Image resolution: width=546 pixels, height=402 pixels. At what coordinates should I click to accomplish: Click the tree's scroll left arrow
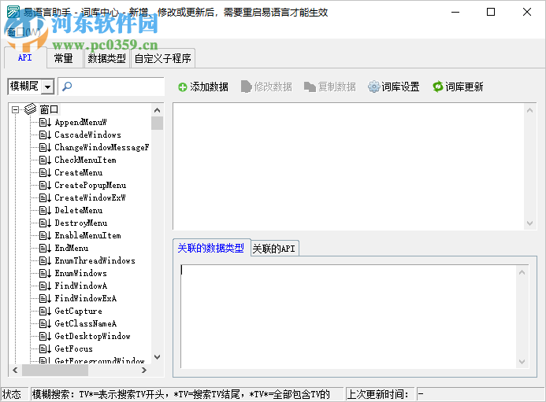click(15, 370)
